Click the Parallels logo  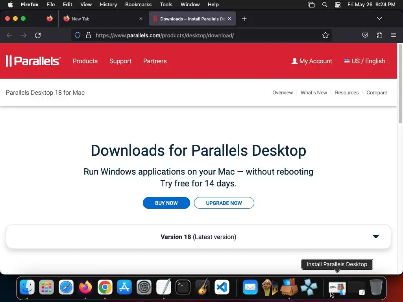(33, 61)
